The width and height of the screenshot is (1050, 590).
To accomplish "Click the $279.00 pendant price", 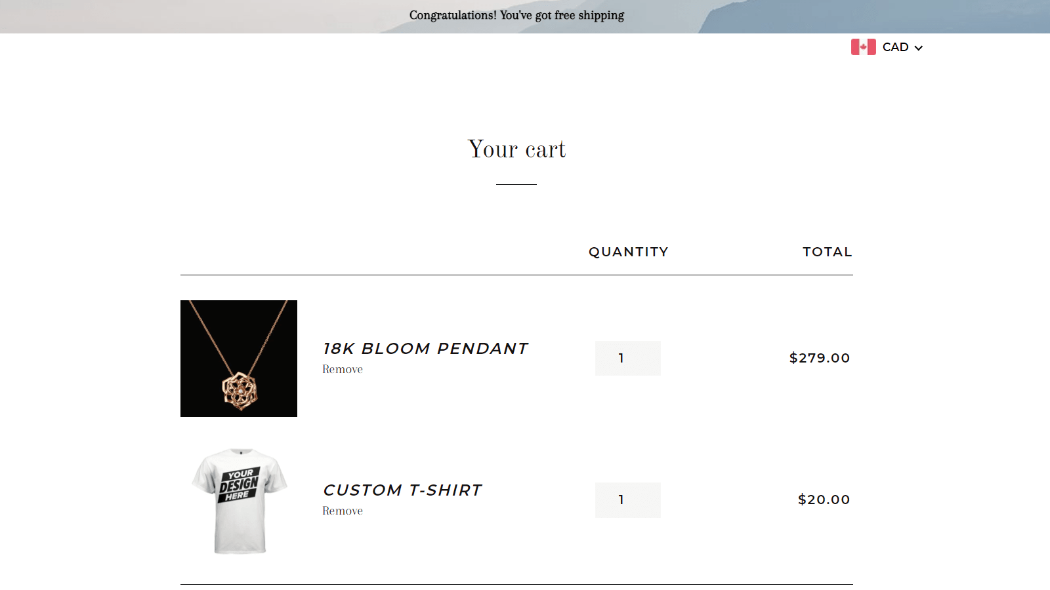I will pyautogui.click(x=820, y=358).
